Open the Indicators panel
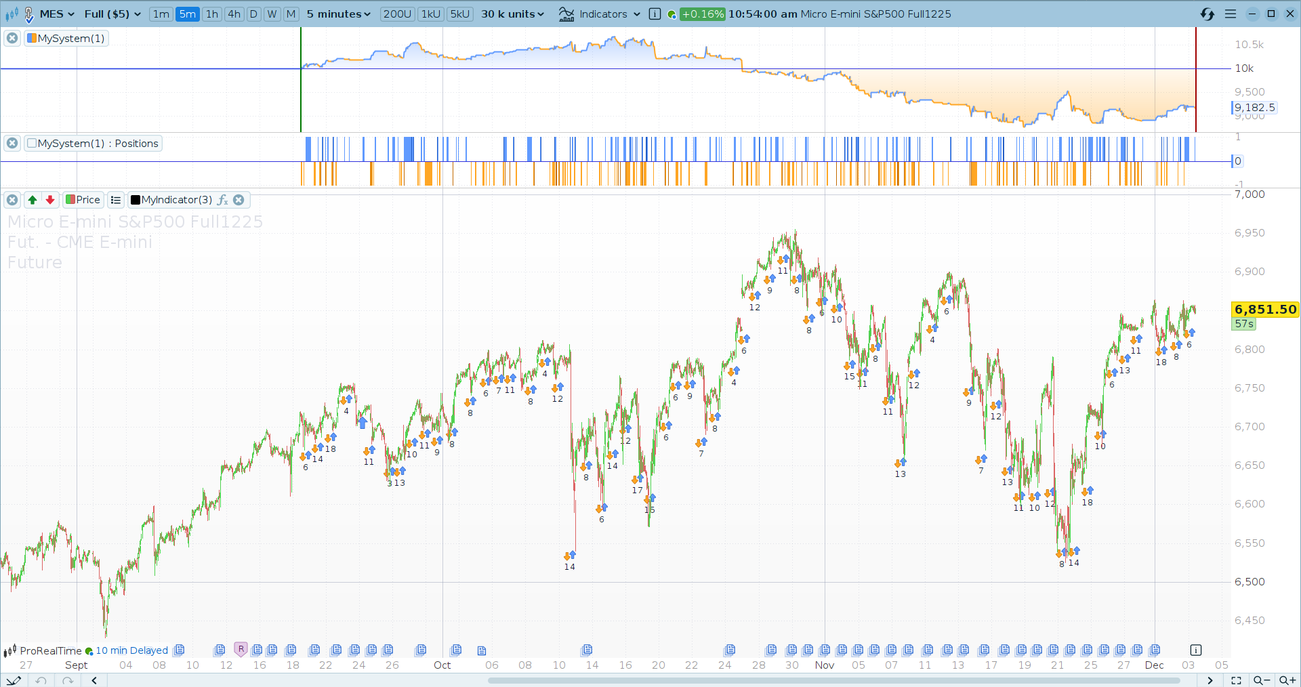The height and width of the screenshot is (687, 1301). [x=594, y=14]
